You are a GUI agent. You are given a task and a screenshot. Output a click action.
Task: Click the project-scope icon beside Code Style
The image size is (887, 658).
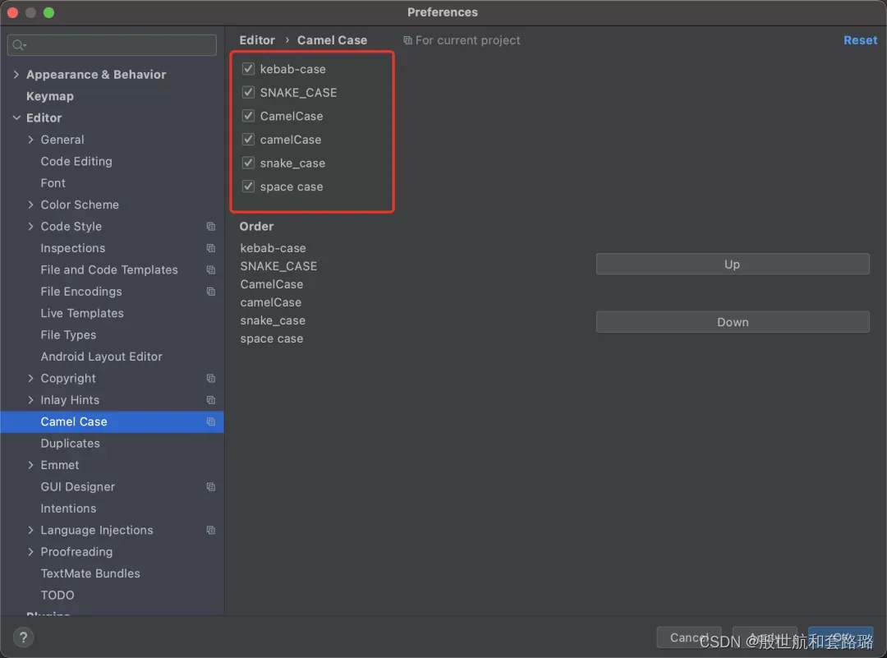tap(211, 226)
